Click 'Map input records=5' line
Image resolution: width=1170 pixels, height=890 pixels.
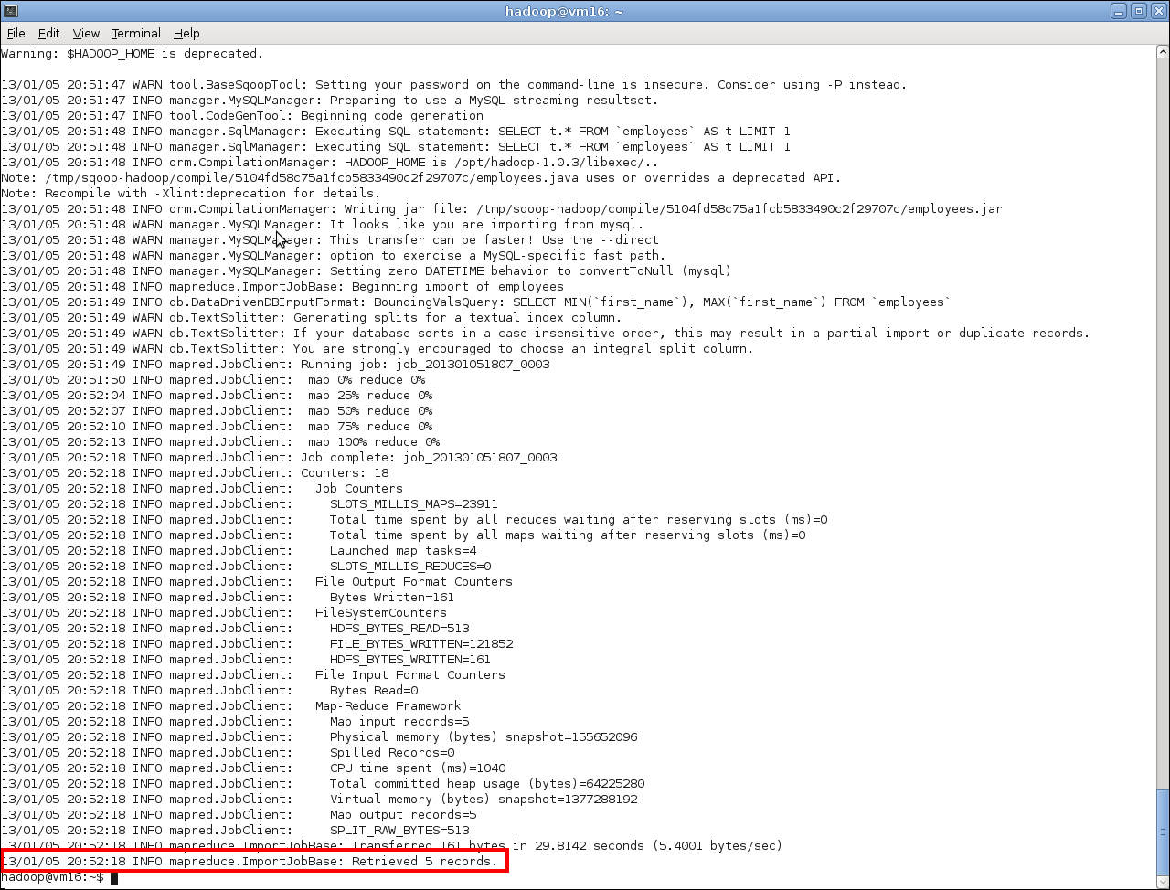click(x=235, y=722)
